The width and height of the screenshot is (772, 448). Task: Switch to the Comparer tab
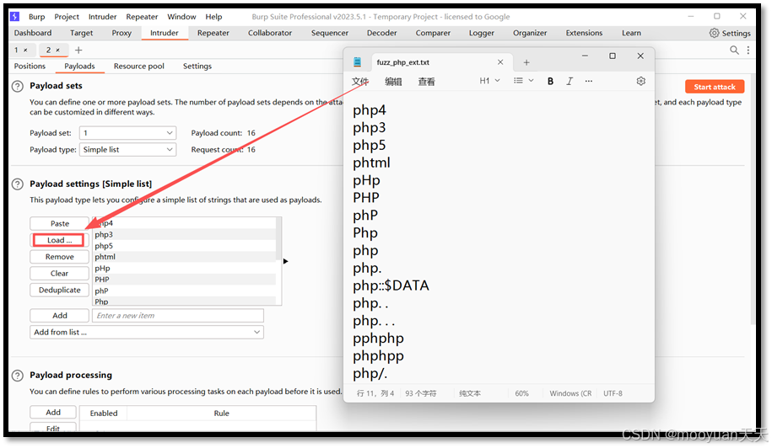point(433,33)
